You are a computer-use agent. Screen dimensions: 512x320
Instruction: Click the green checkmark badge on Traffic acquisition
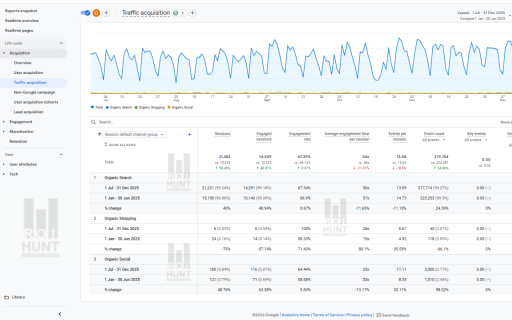tap(175, 13)
